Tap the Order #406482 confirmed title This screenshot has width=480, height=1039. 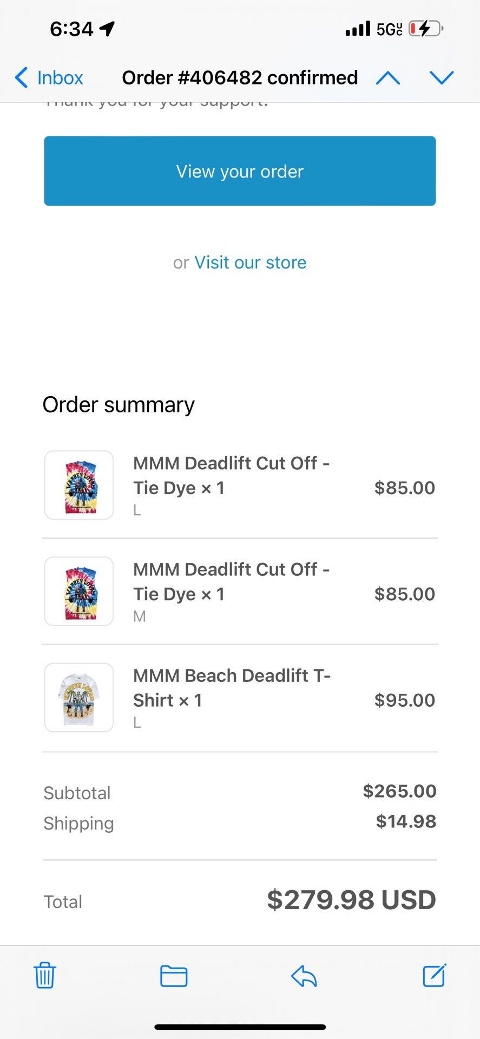coord(240,78)
